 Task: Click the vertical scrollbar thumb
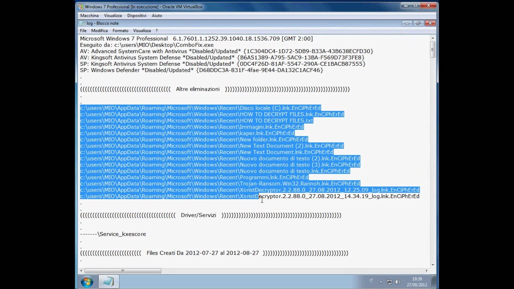pos(432,50)
